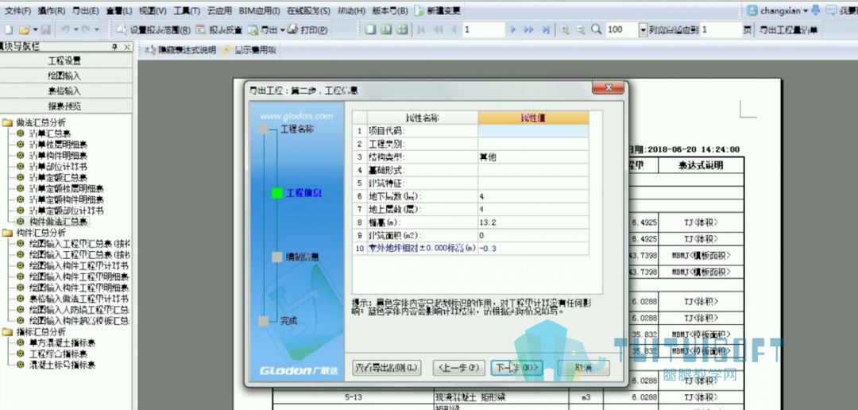
Task: Switch to 绘图输入 navigation section
Action: 65,75
